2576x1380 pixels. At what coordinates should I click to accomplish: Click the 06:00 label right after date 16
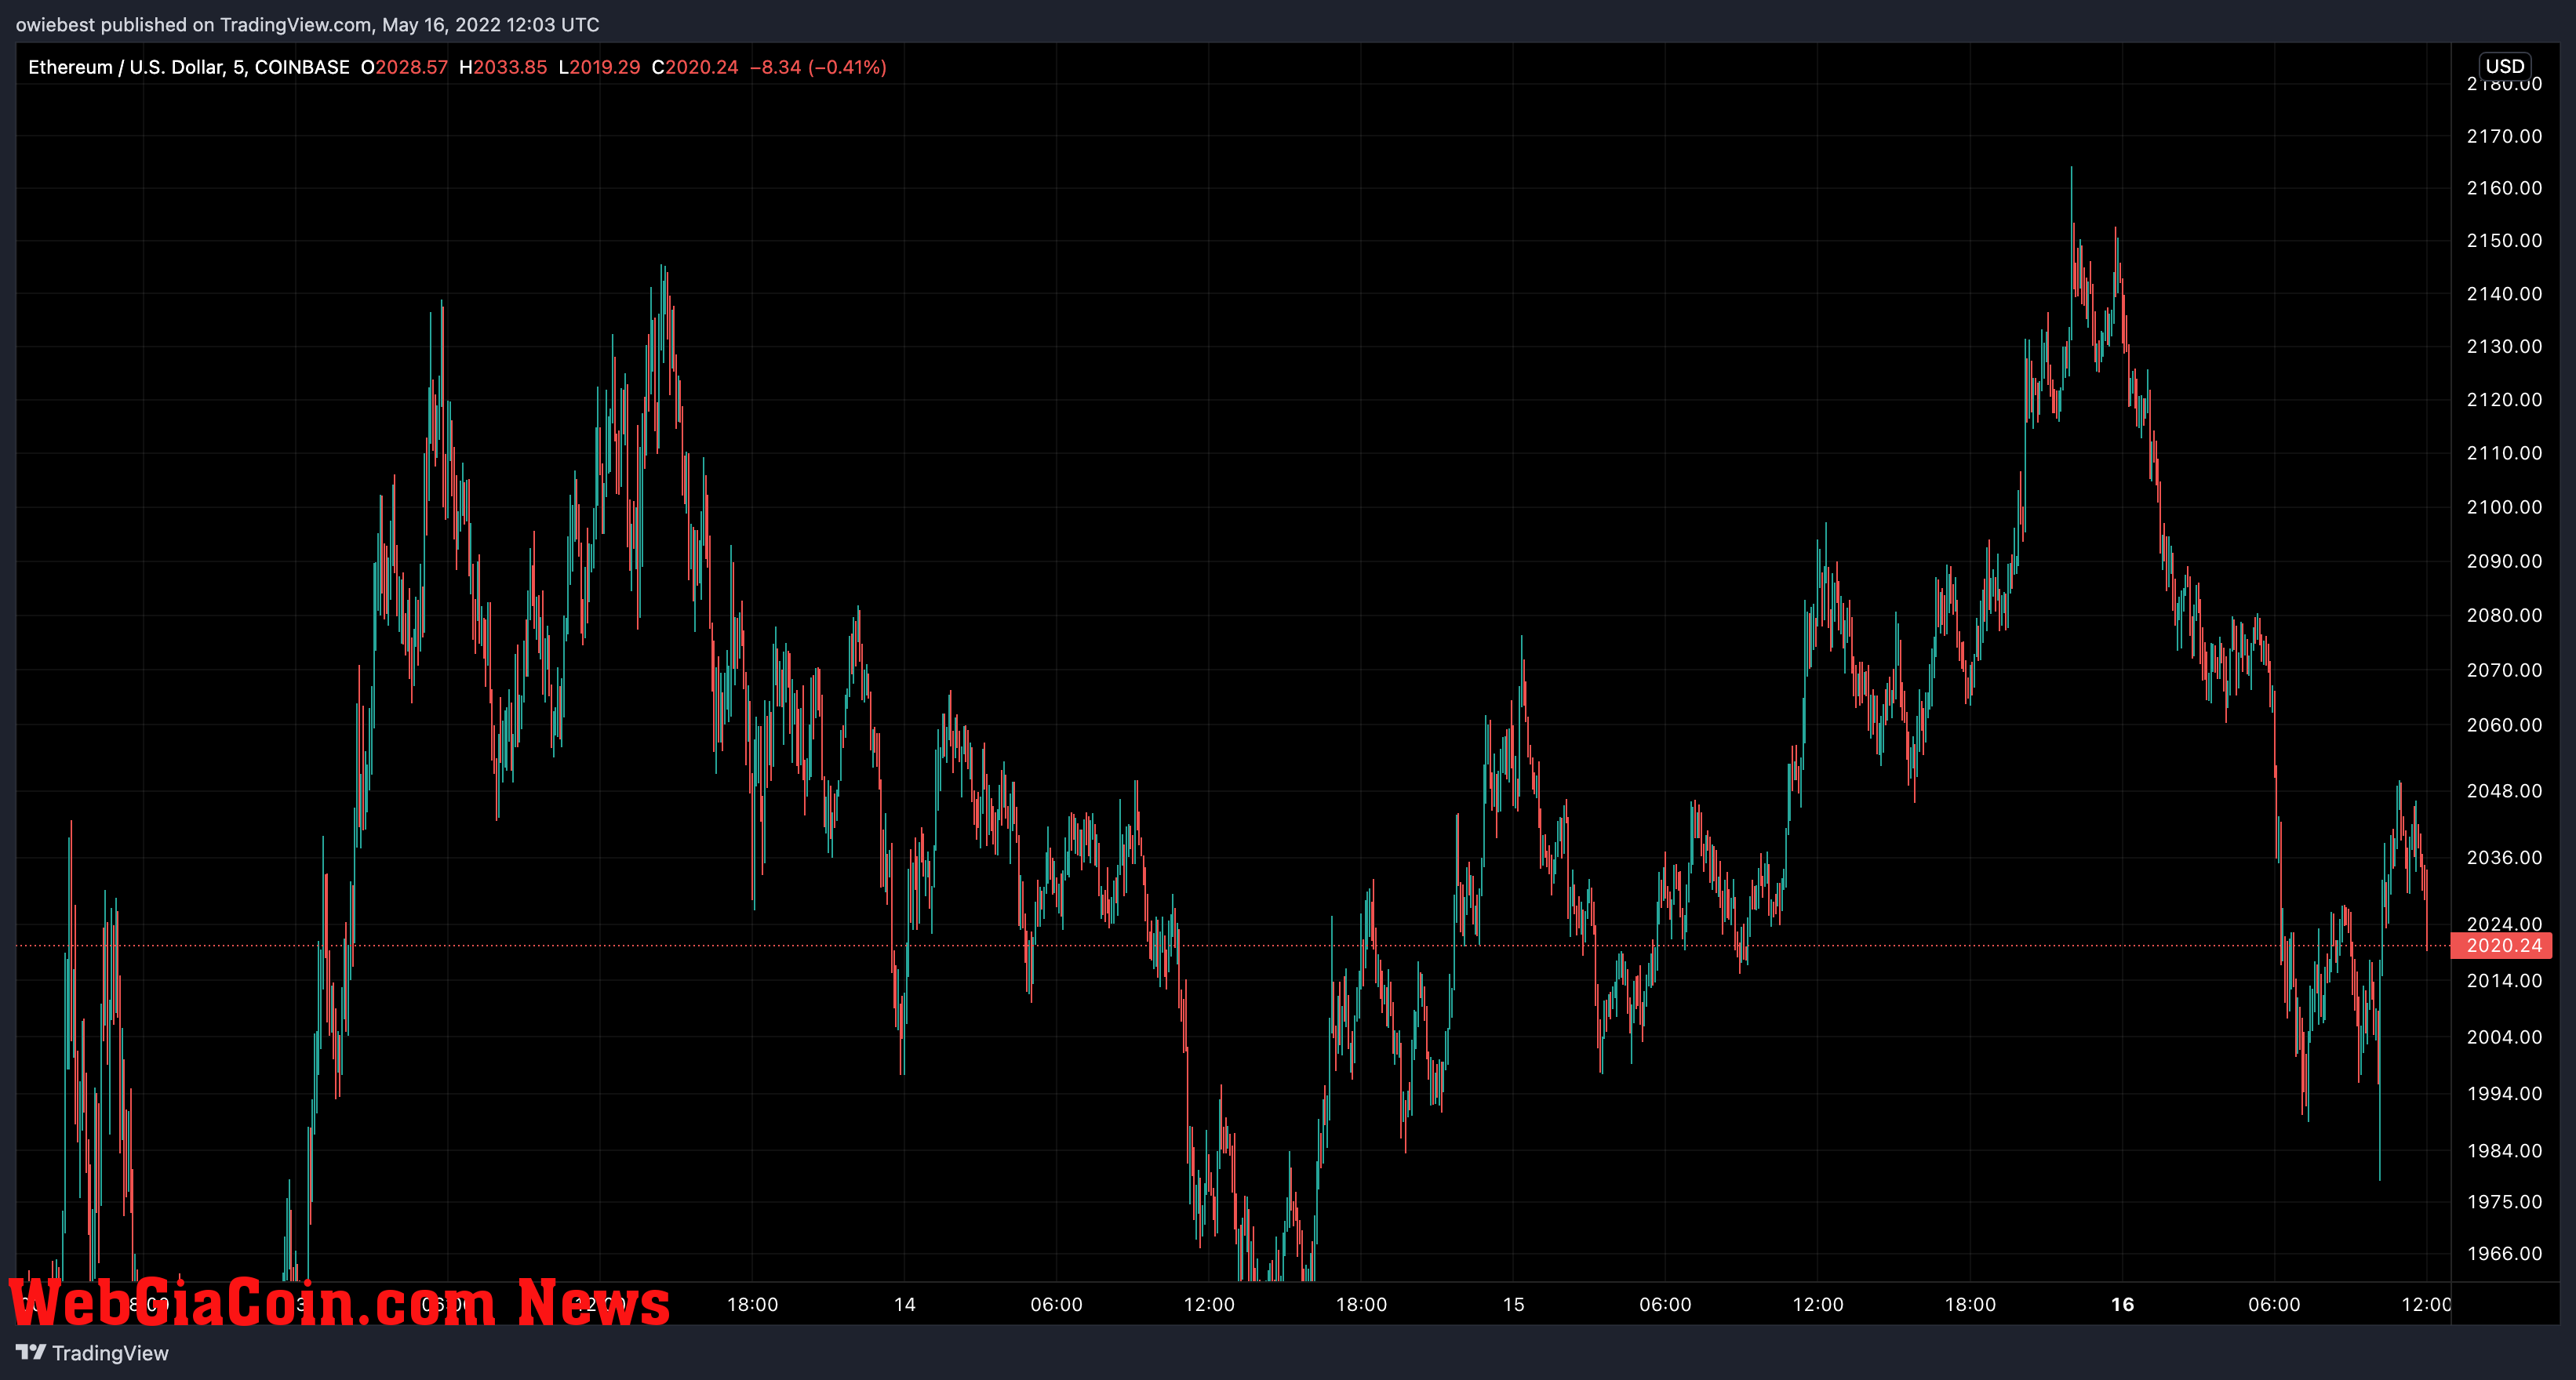pos(2275,1305)
